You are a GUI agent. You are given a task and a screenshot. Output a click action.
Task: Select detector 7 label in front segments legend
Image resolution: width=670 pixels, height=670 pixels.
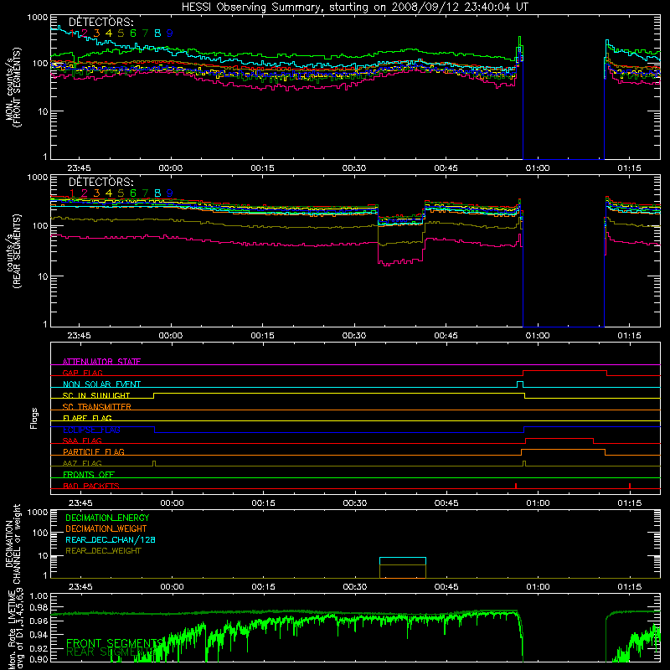[x=145, y=33]
